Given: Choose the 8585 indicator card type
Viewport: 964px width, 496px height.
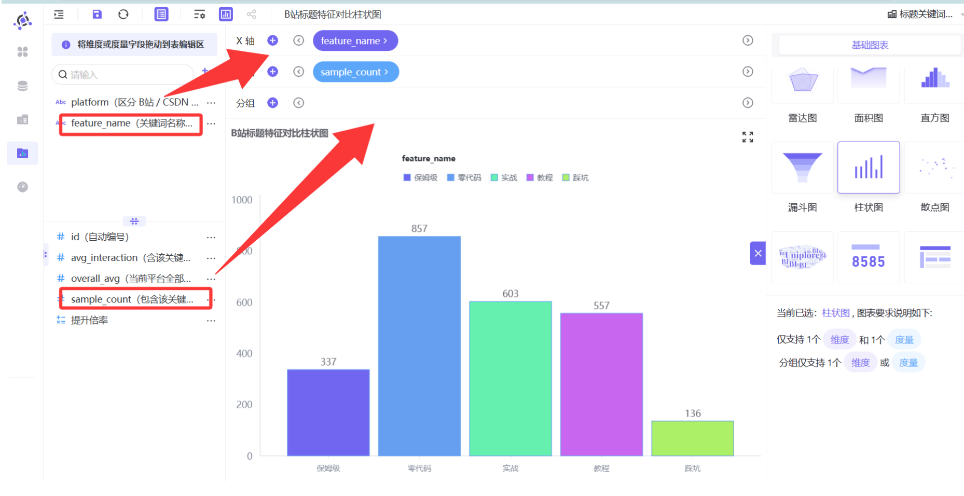Looking at the screenshot, I should 869,257.
